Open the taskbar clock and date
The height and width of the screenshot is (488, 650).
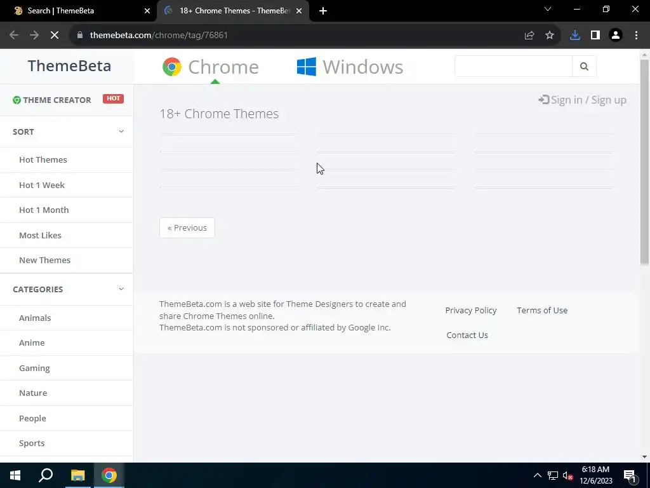point(595,475)
